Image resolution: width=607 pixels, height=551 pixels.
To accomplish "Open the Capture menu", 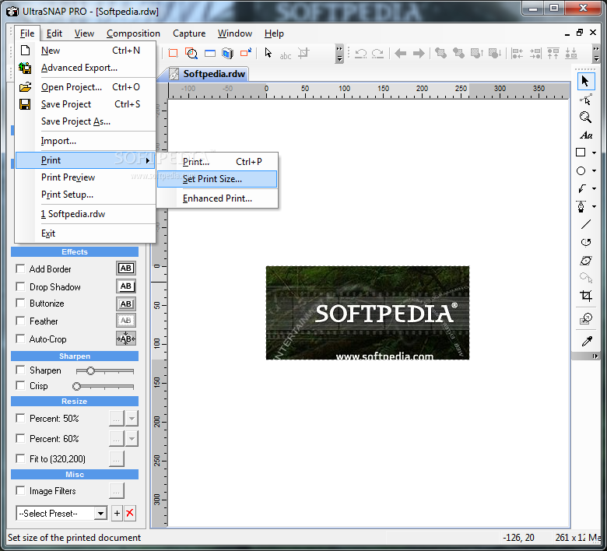I will [x=189, y=33].
